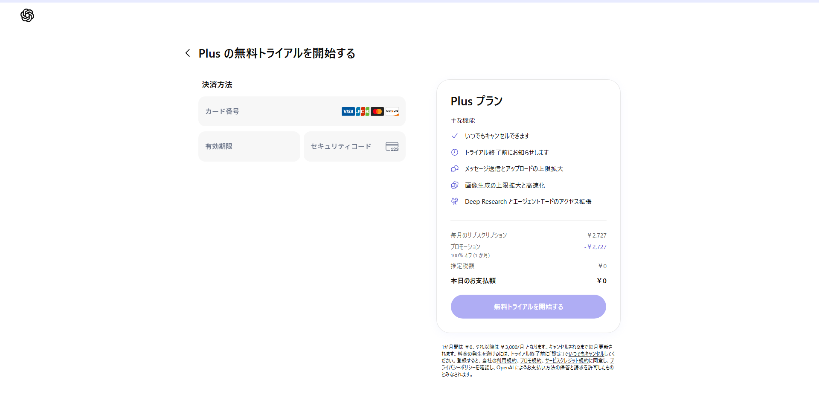Screen dimensions: 819x403
Task: Open the プロモ規約 promo terms link
Action: coord(531,360)
